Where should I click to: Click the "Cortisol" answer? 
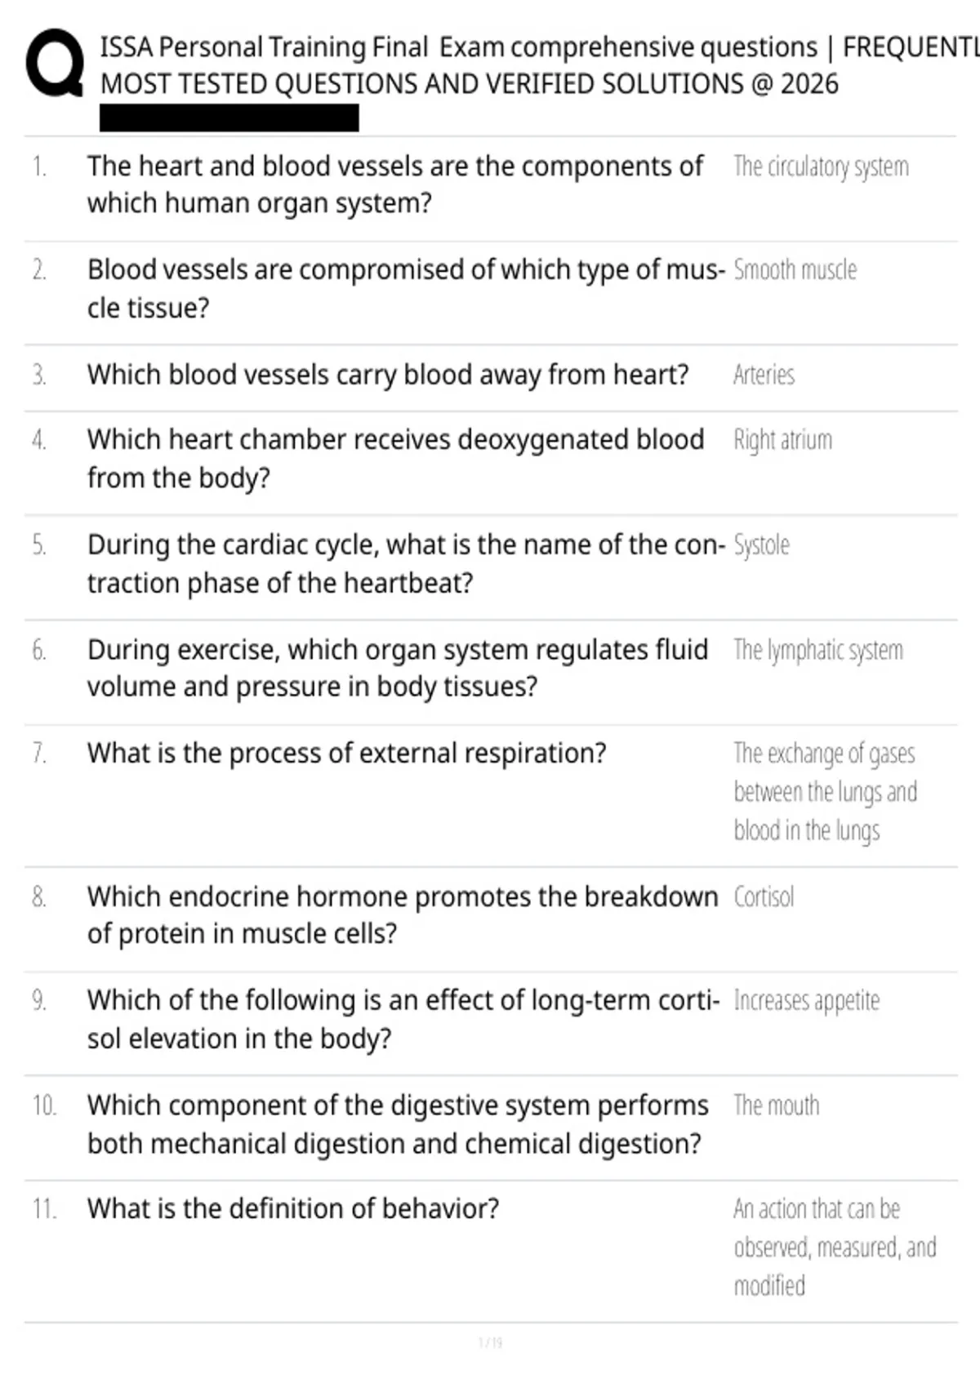point(764,896)
